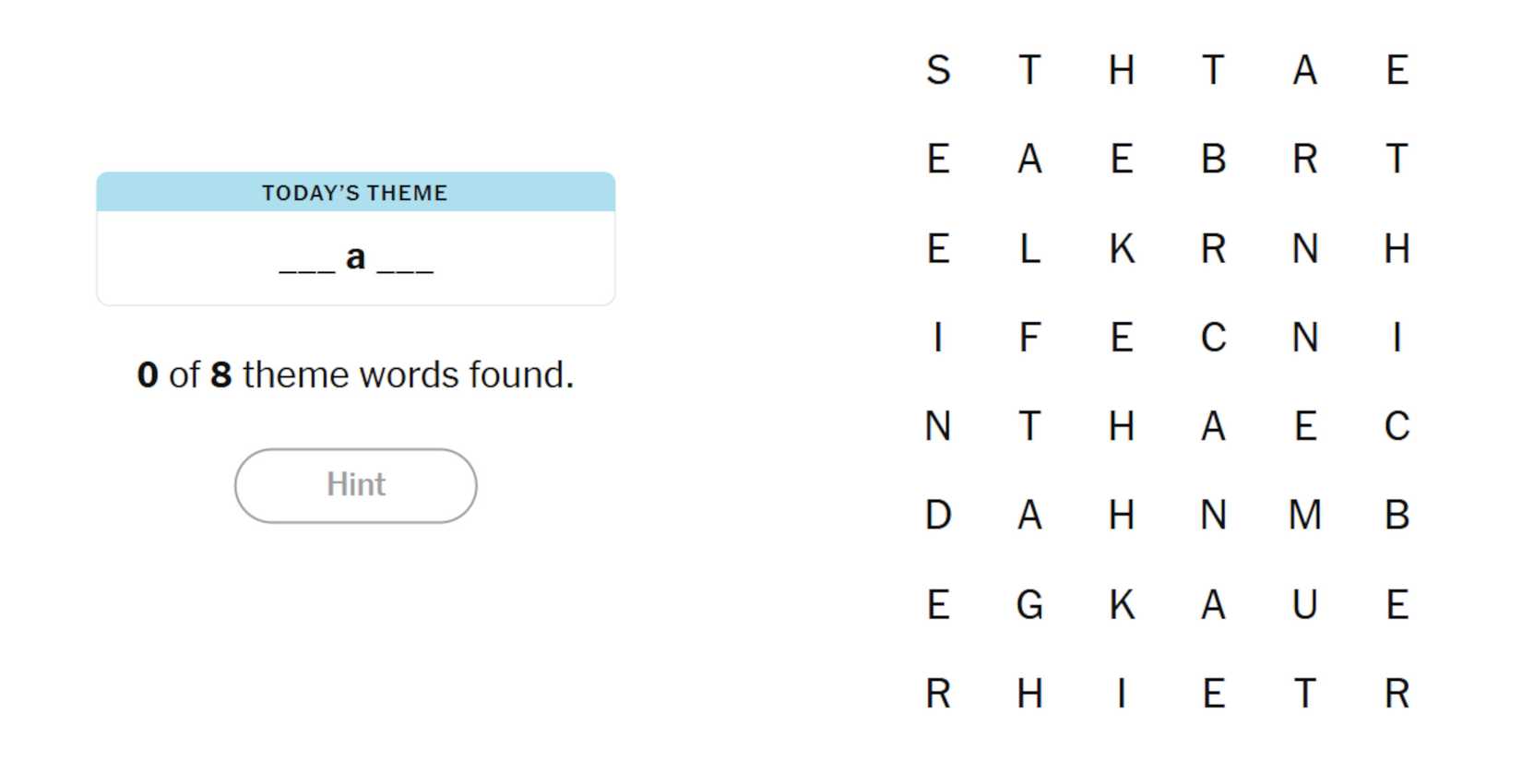The height and width of the screenshot is (761, 1522).
Task: Click the Hint button
Action: point(355,485)
